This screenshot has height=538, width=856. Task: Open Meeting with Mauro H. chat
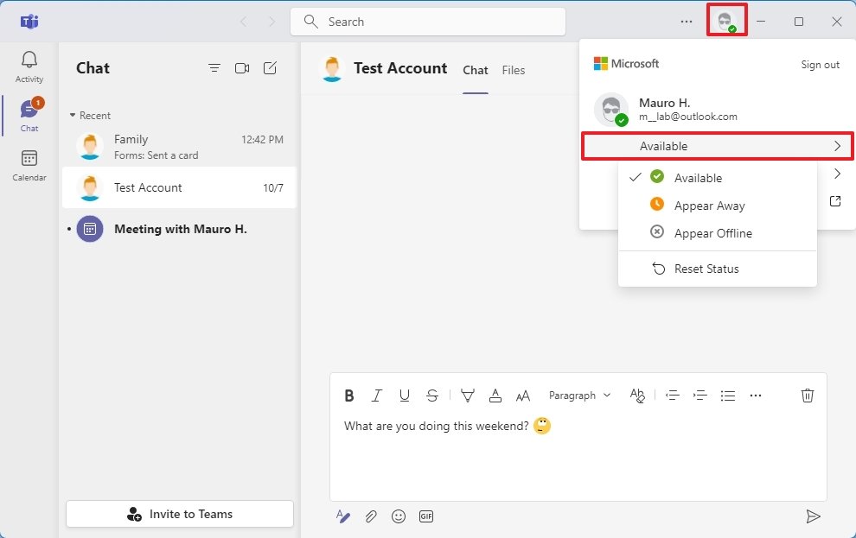point(180,229)
